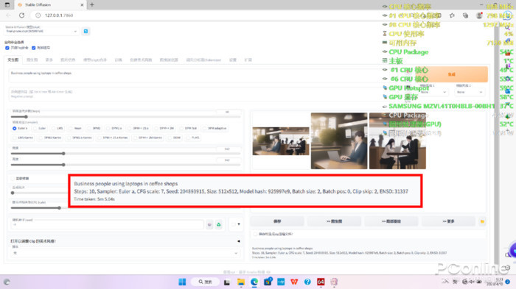
Task: Open a new browser tab
Action: click(x=92, y=4)
